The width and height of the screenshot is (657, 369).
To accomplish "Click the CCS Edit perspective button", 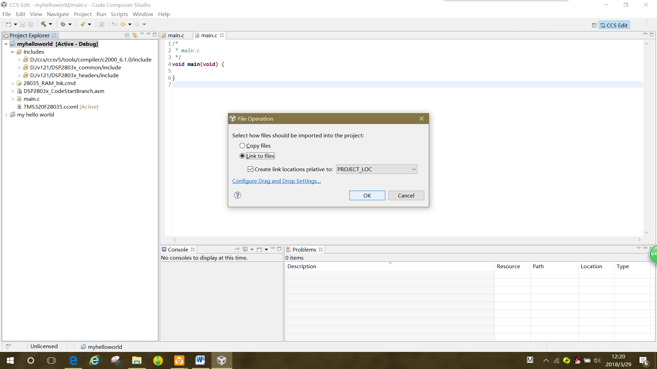I will coord(614,25).
